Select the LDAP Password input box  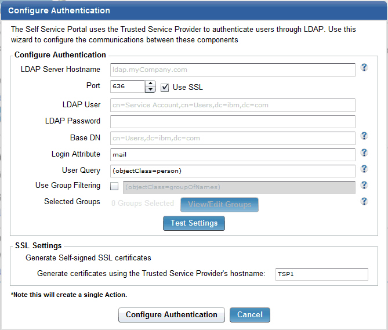(x=232, y=122)
